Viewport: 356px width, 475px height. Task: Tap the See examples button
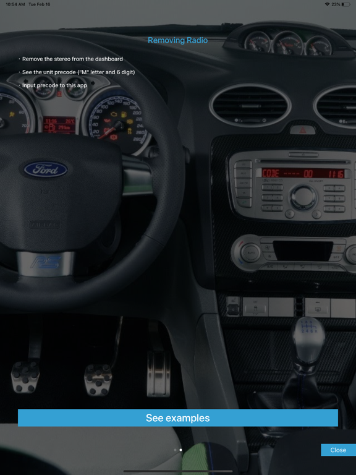tap(178, 417)
